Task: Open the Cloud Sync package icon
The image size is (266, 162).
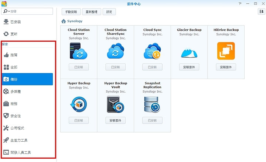Action: (152, 51)
